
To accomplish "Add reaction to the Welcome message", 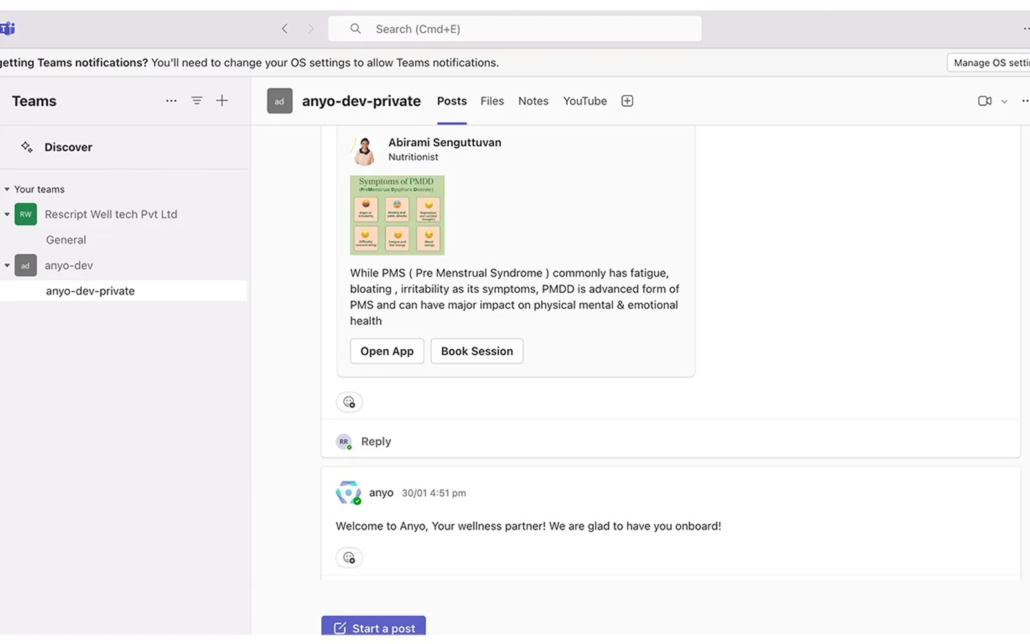I will pyautogui.click(x=349, y=558).
